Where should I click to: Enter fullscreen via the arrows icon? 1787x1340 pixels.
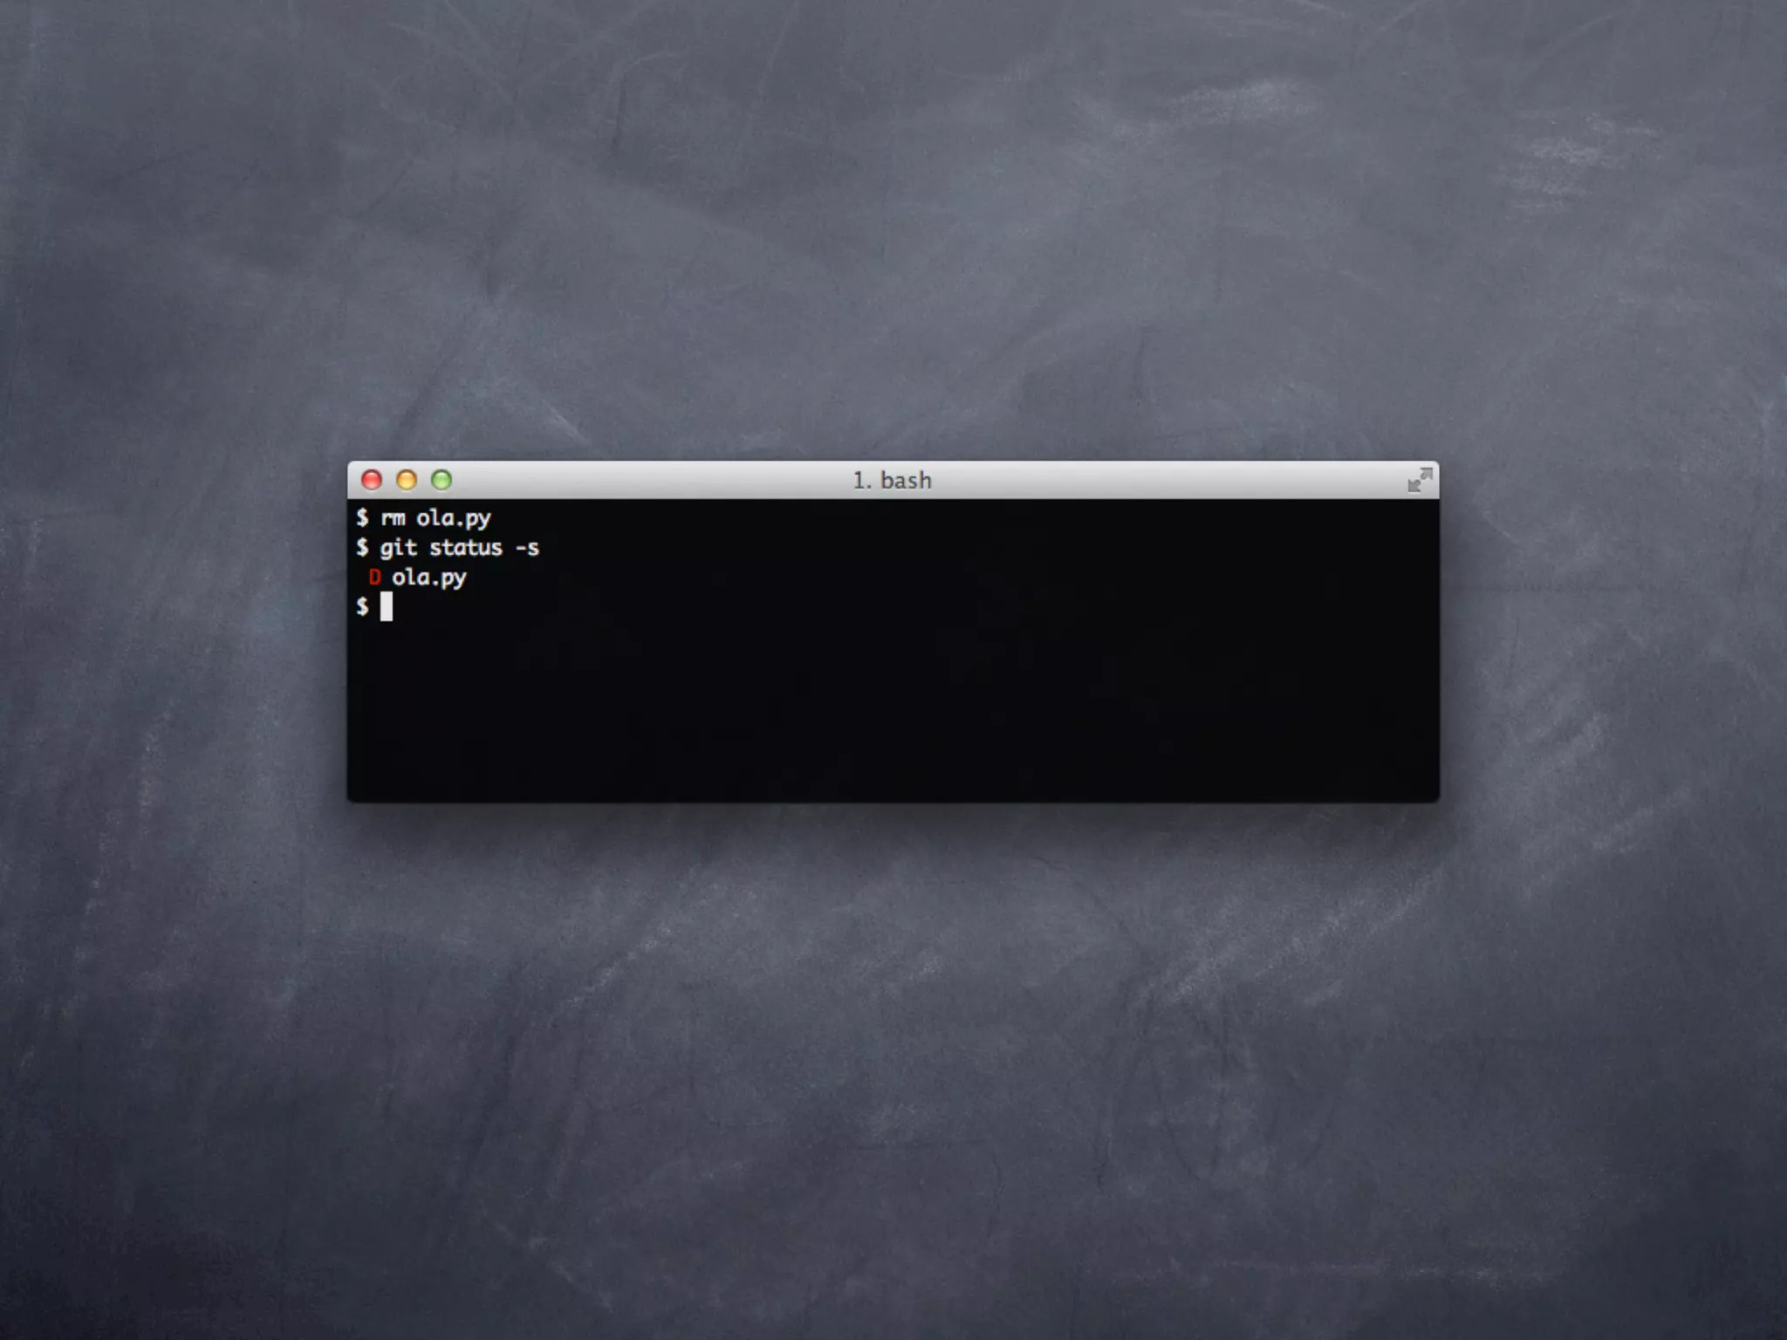pos(1419,480)
